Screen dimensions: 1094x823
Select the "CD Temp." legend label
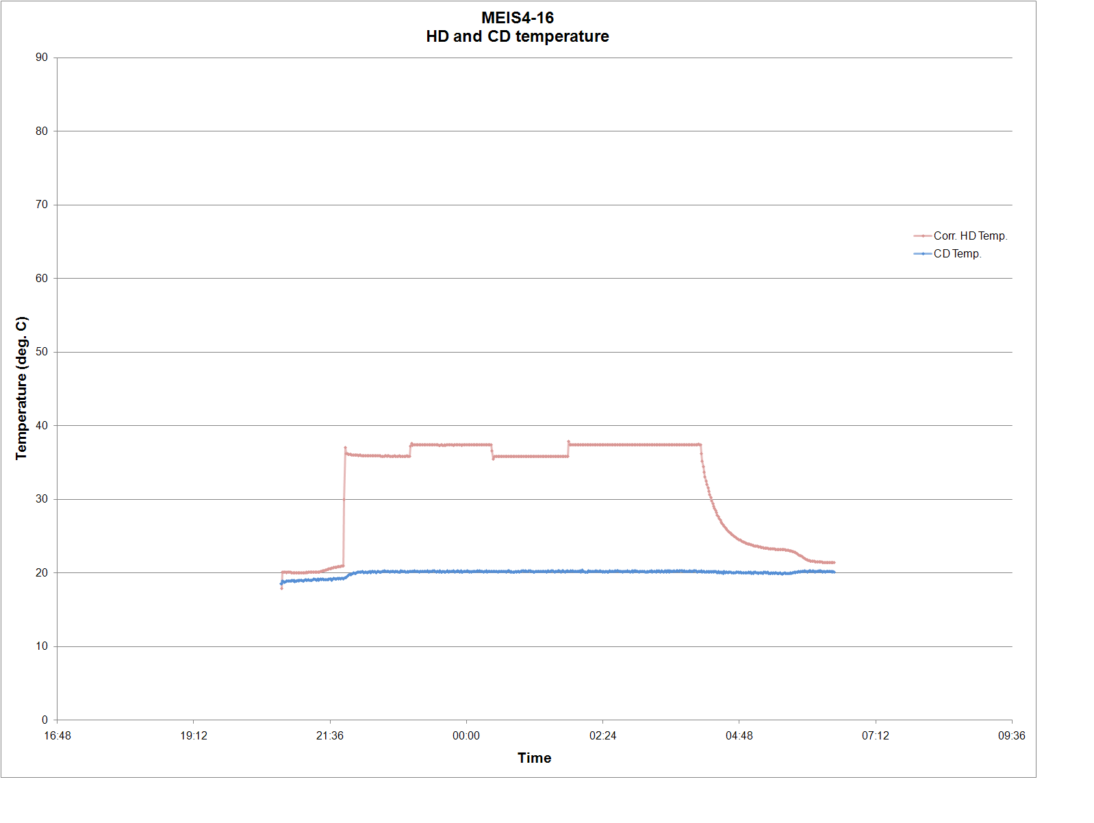957,254
